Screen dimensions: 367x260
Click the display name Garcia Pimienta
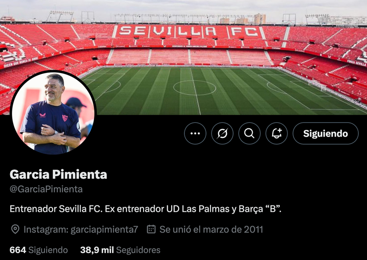(x=58, y=174)
